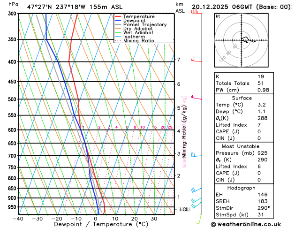Click the location '47°27'N 237°18'W 155m ASL'

(75, 7)
